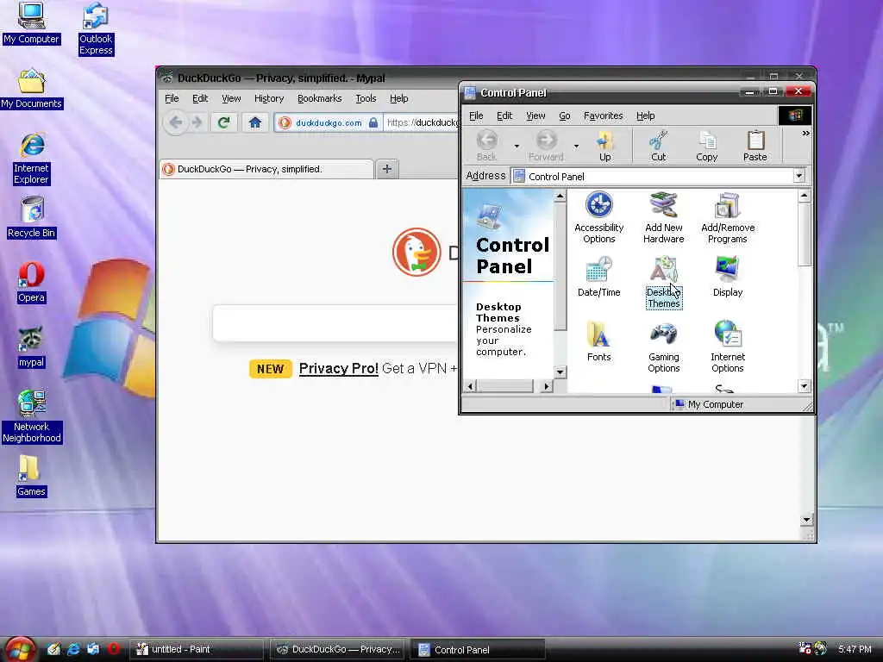Select Games folder on desktop
This screenshot has height=662, width=883.
click(31, 476)
